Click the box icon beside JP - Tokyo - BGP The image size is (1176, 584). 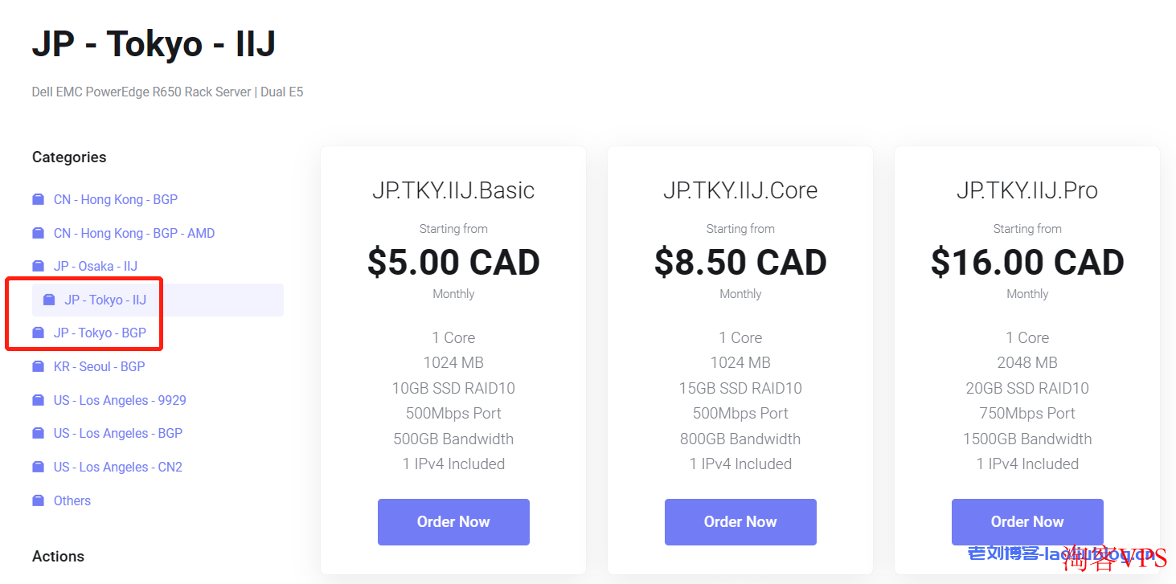tap(38, 333)
